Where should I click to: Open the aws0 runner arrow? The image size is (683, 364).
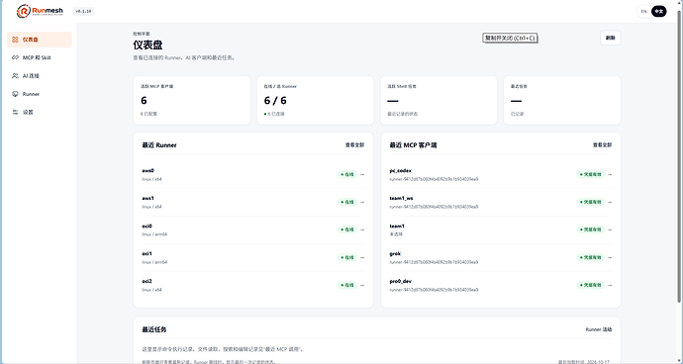pos(362,175)
